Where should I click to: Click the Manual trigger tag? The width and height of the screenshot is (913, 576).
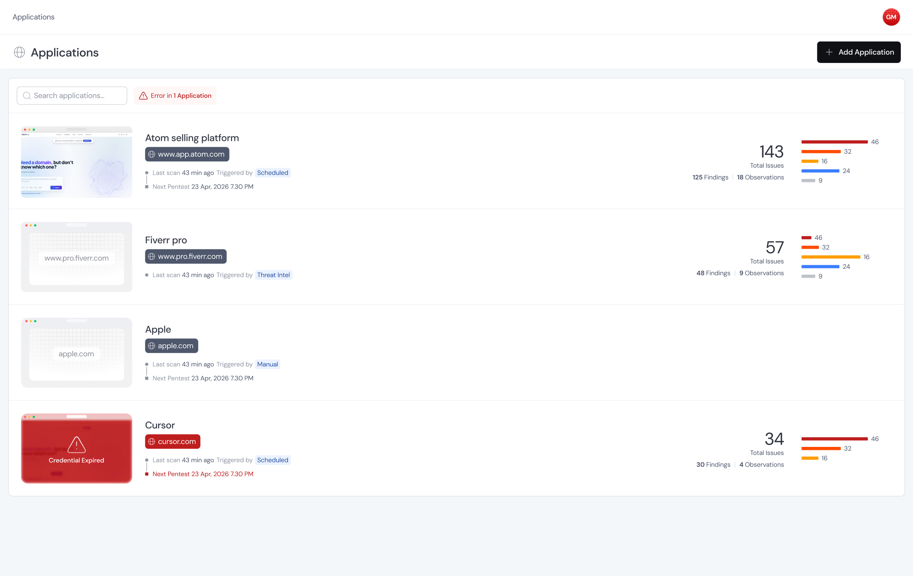tap(268, 365)
